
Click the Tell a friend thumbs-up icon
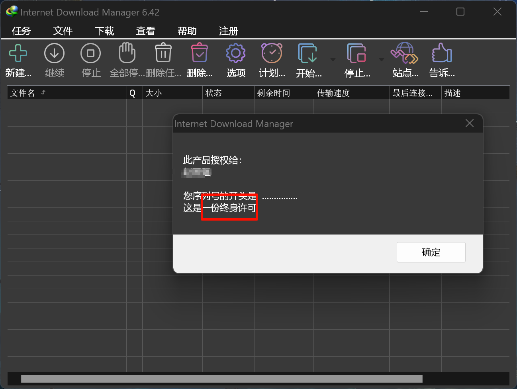pyautogui.click(x=442, y=53)
